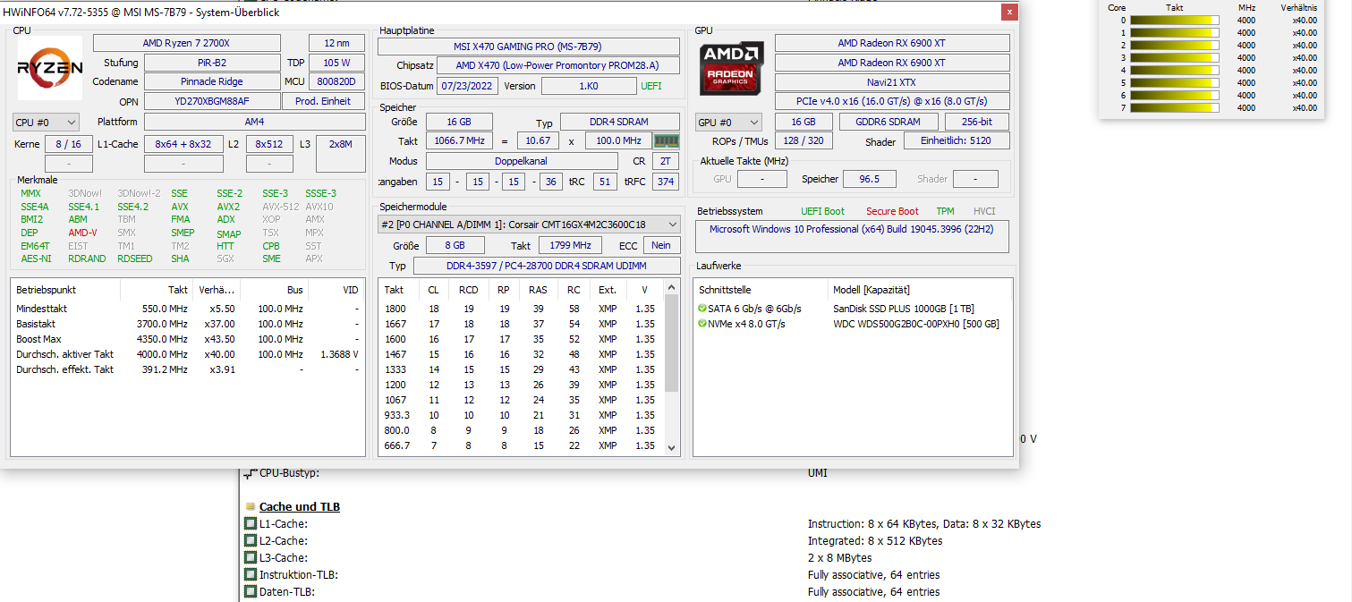
Task: Click the RAS column header in timings table
Action: click(x=538, y=290)
